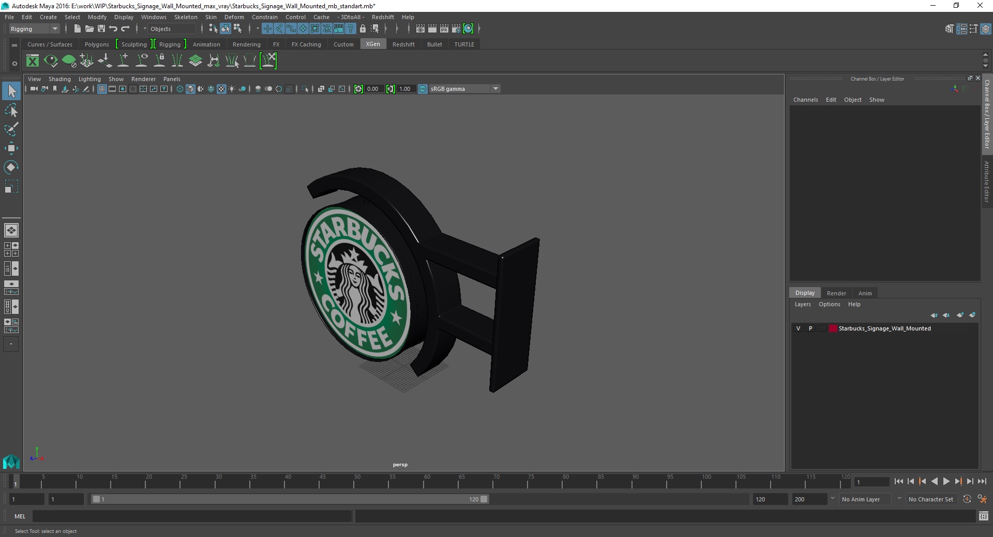Activate the Scale tool
This screenshot has height=537, width=993.
pyautogui.click(x=11, y=186)
